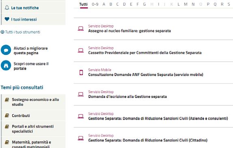This screenshot has width=233, height=148.
Task: Open Scopri come usare il portale
Action: [x=31, y=66]
